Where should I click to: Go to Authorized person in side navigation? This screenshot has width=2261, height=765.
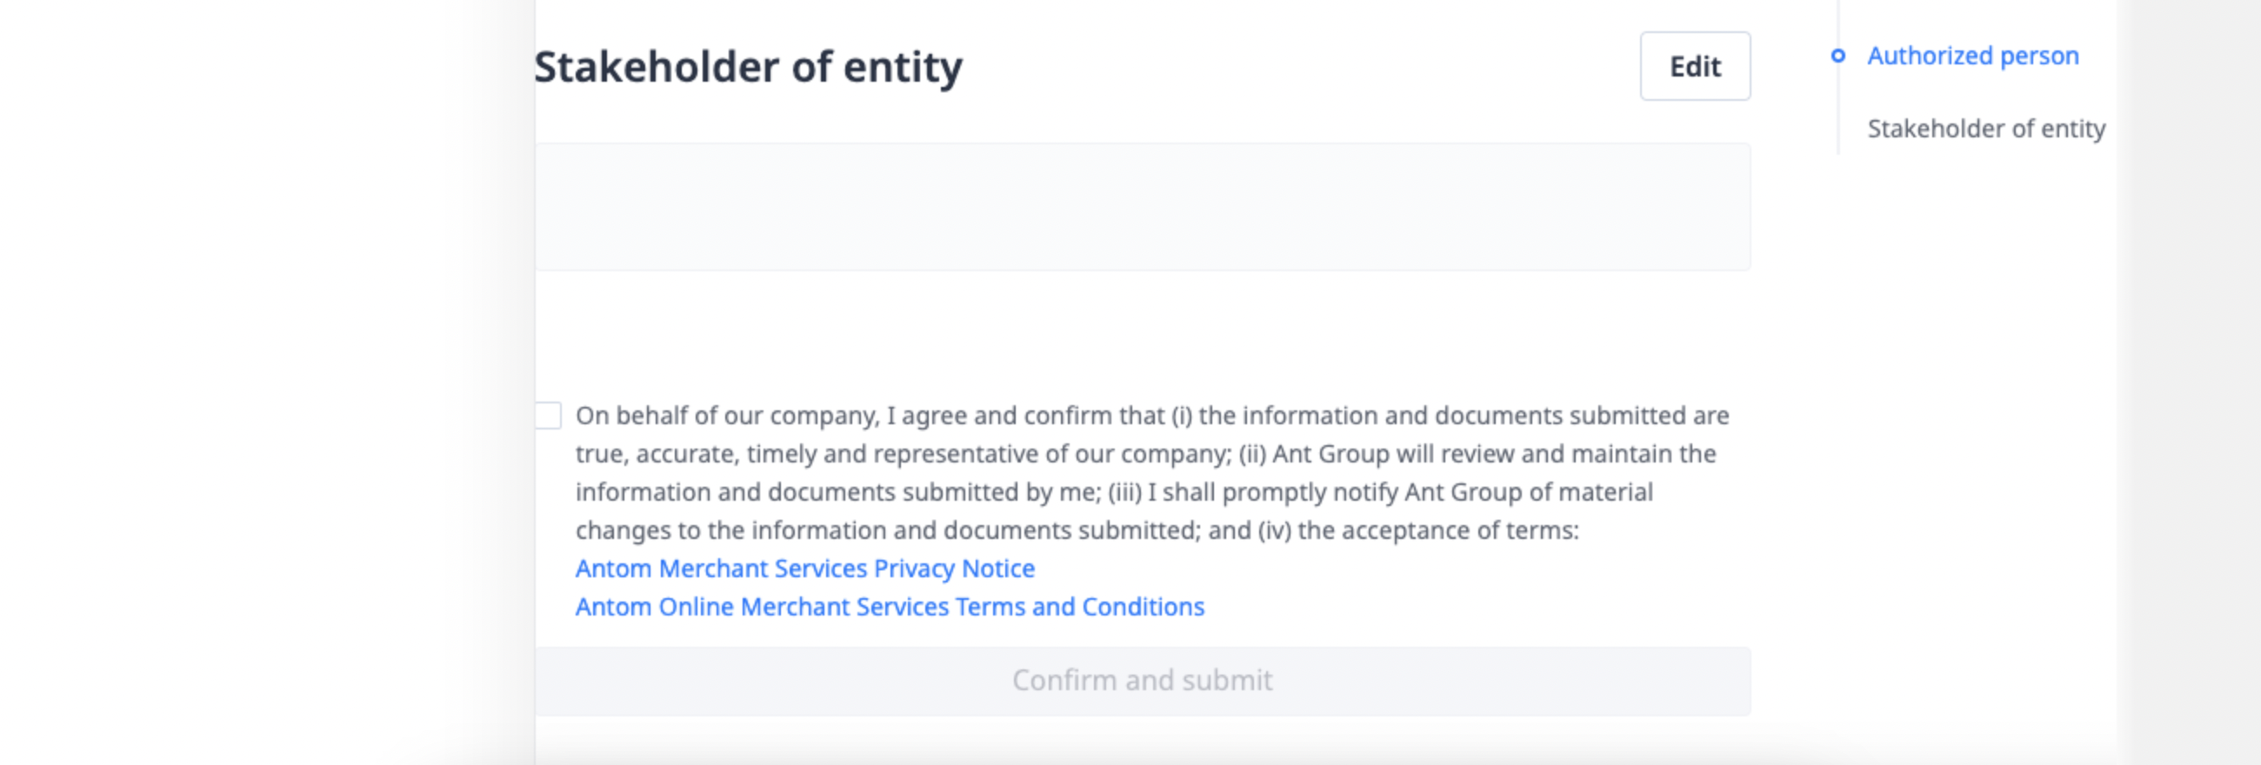pyautogui.click(x=1972, y=57)
